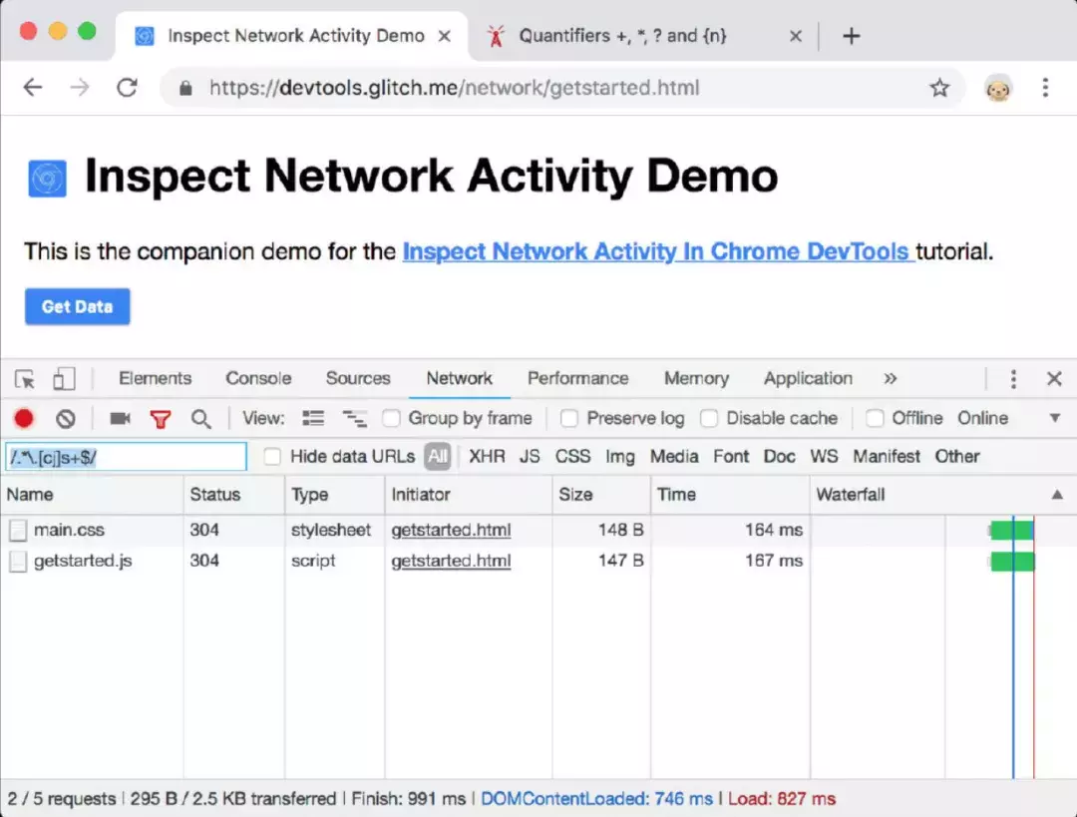Click the page logo icon beside the heading
This screenshot has height=817, width=1077.
point(48,179)
